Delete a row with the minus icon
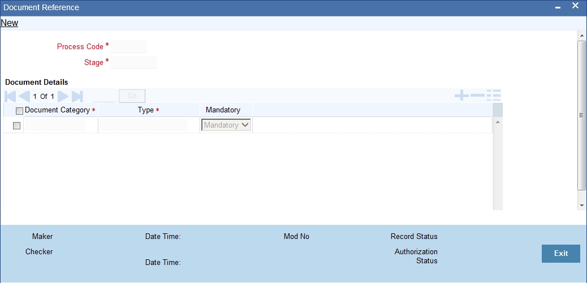Screen dimensions: 587x287 [477, 96]
